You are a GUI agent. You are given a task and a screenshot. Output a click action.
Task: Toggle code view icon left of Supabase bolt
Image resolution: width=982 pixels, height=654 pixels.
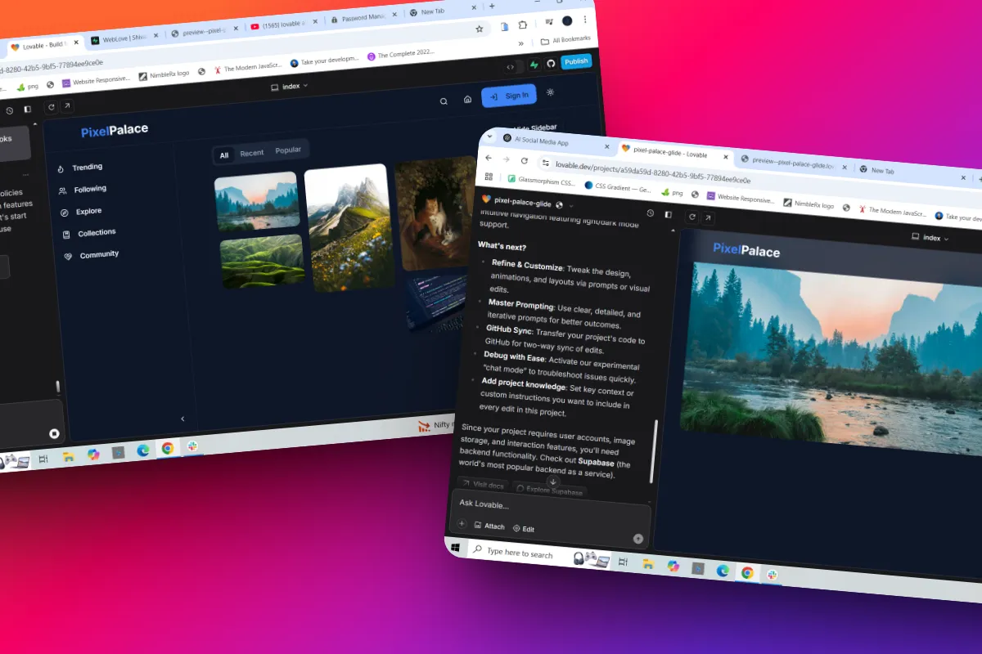(511, 67)
